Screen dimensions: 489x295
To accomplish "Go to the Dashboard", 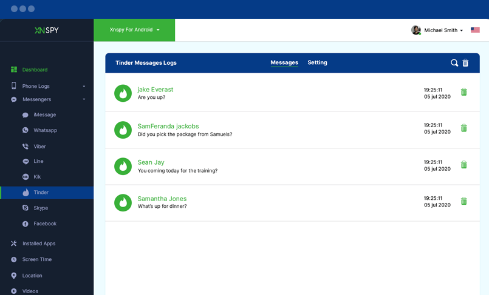I will pyautogui.click(x=35, y=70).
